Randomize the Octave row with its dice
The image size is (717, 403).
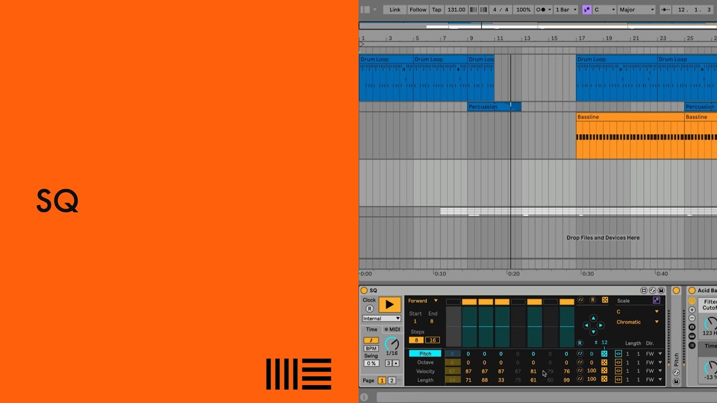click(x=604, y=362)
